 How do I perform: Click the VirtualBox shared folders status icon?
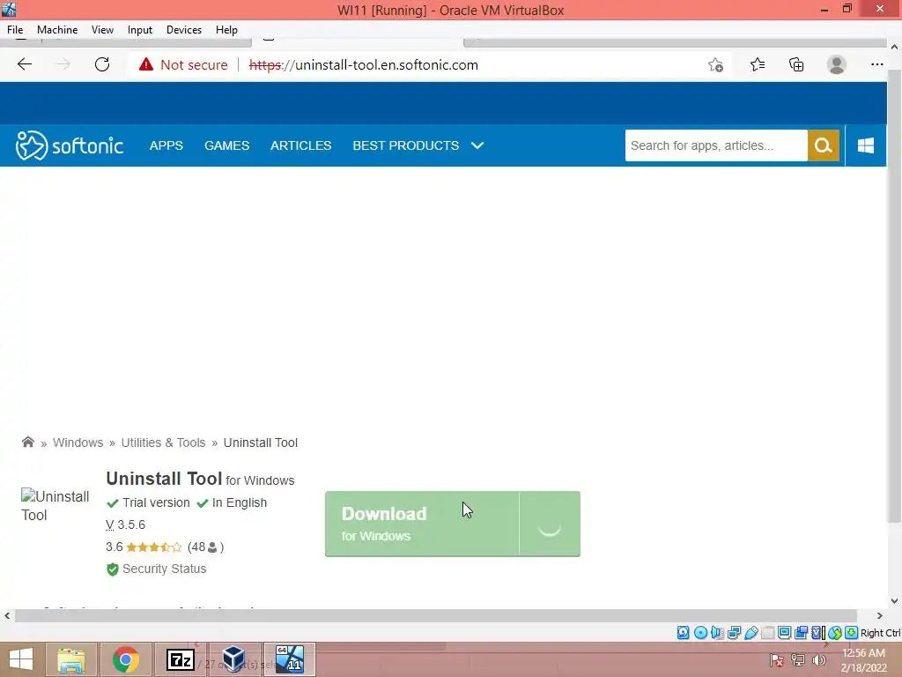(x=767, y=633)
